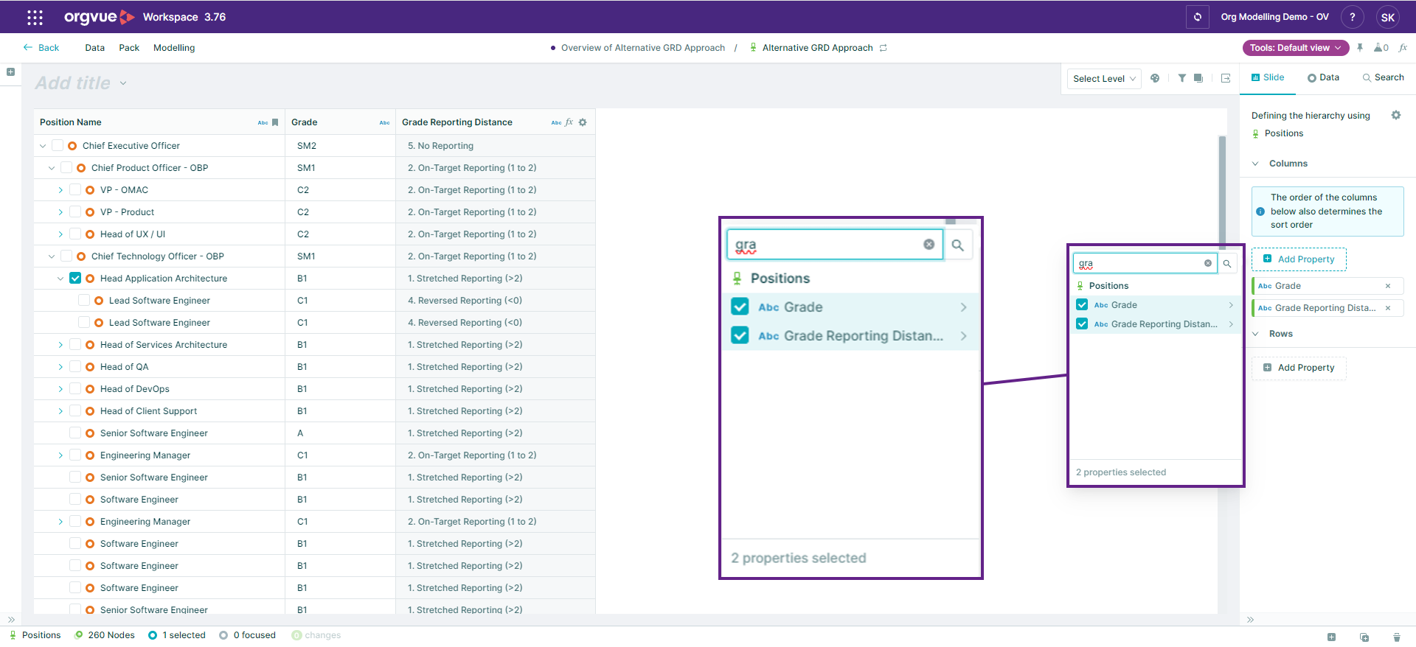
Task: Open Grade Reporting Distance column gear icon
Action: coord(583,122)
